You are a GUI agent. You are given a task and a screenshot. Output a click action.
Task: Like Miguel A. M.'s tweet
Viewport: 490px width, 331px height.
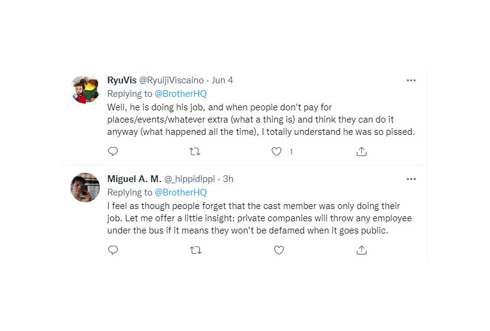[279, 250]
